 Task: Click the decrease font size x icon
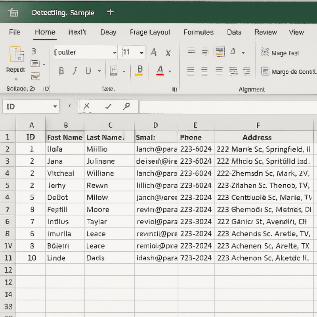pyautogui.click(x=168, y=53)
